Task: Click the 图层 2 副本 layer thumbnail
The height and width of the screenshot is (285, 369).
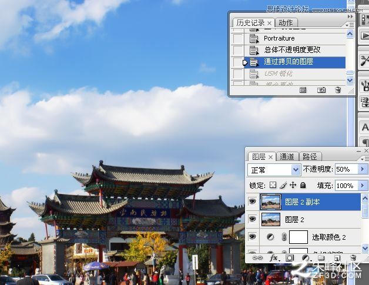Action: point(271,202)
